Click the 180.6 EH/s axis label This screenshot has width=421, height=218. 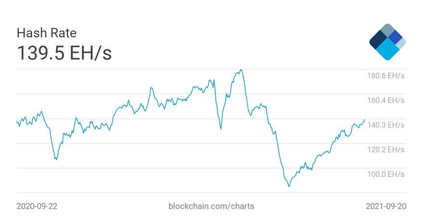(385, 76)
